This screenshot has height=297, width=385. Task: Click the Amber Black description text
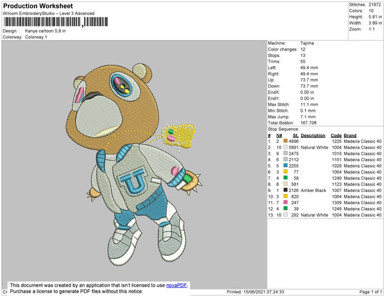[314, 190]
